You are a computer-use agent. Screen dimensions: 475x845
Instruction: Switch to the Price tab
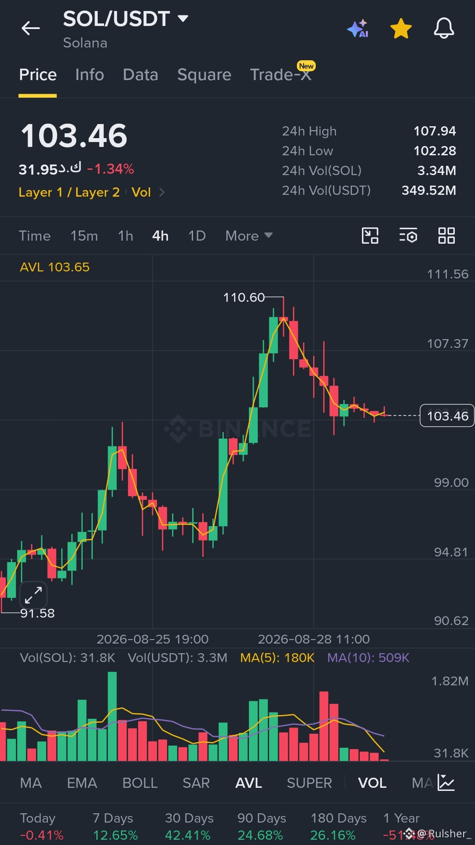(38, 75)
